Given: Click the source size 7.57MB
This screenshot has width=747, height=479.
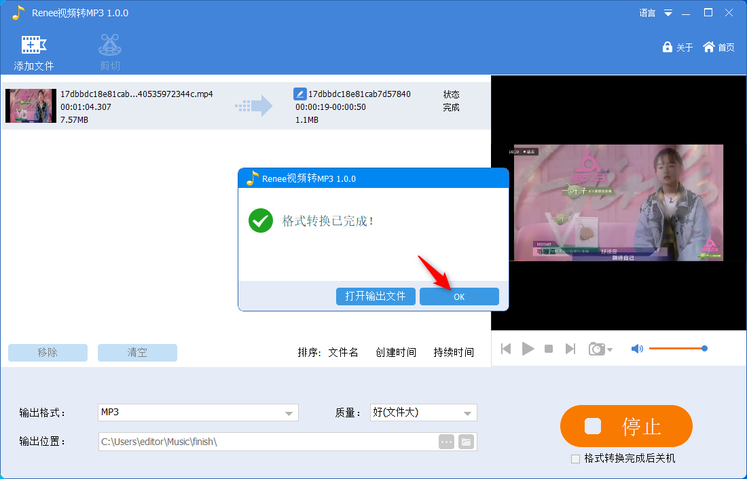Looking at the screenshot, I should point(74,120).
